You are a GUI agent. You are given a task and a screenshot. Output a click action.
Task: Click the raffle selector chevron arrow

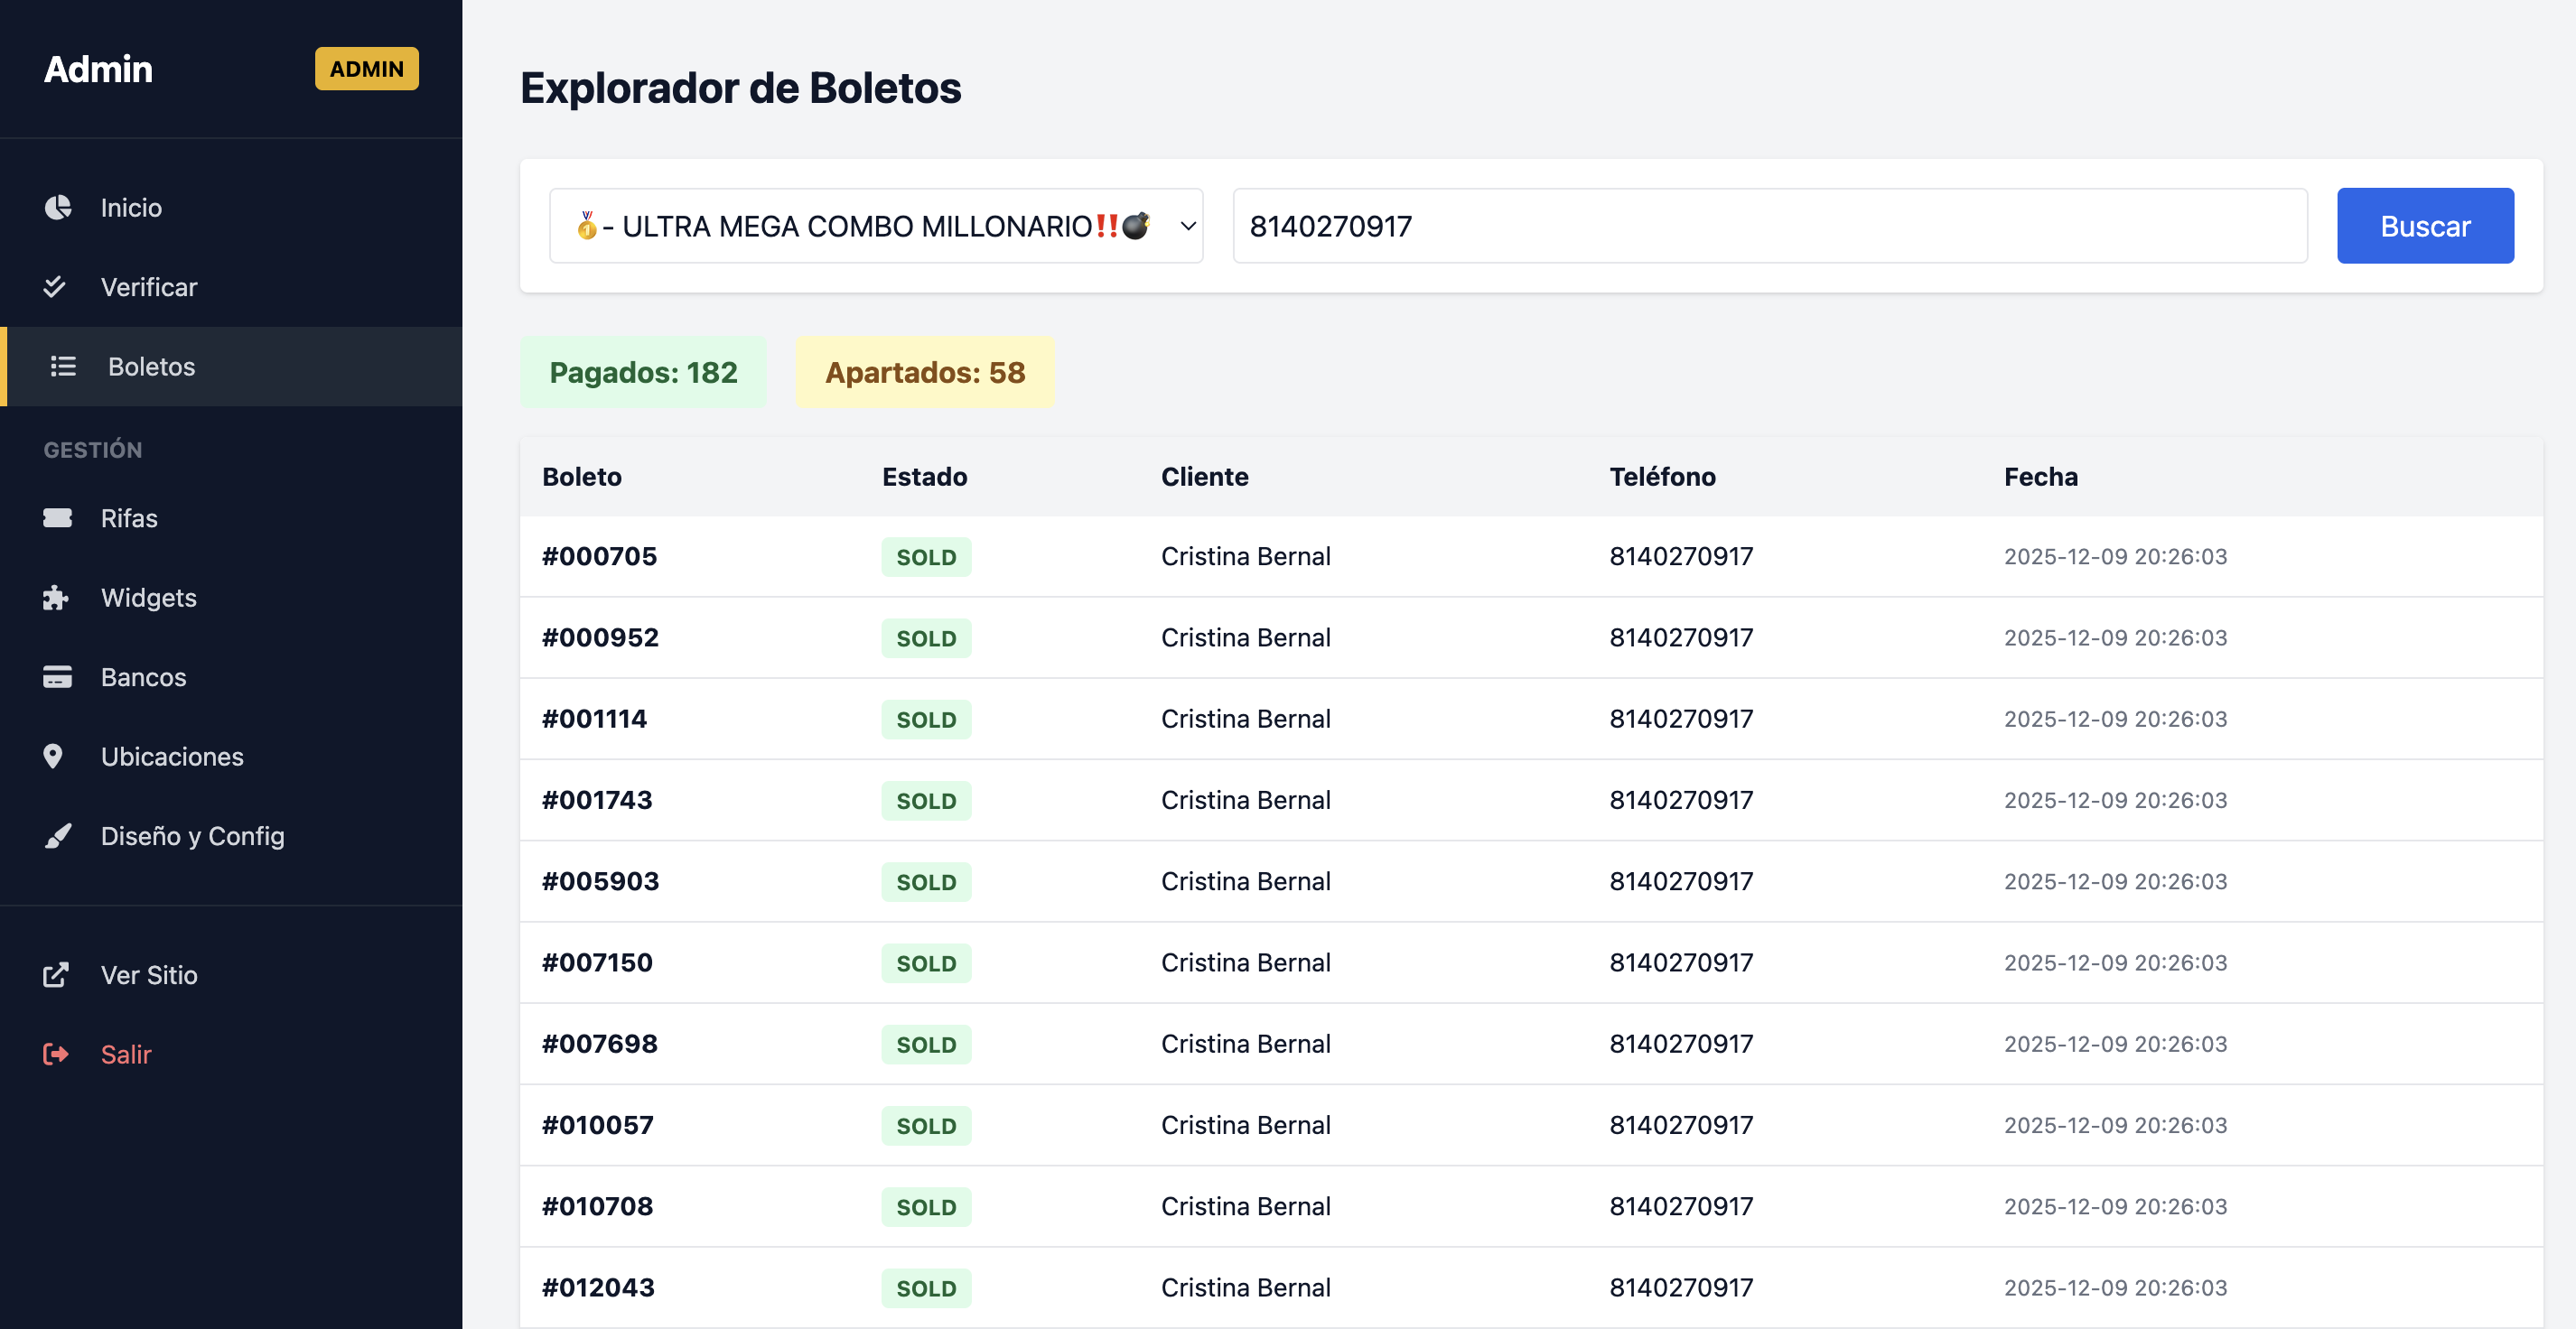(x=1187, y=226)
